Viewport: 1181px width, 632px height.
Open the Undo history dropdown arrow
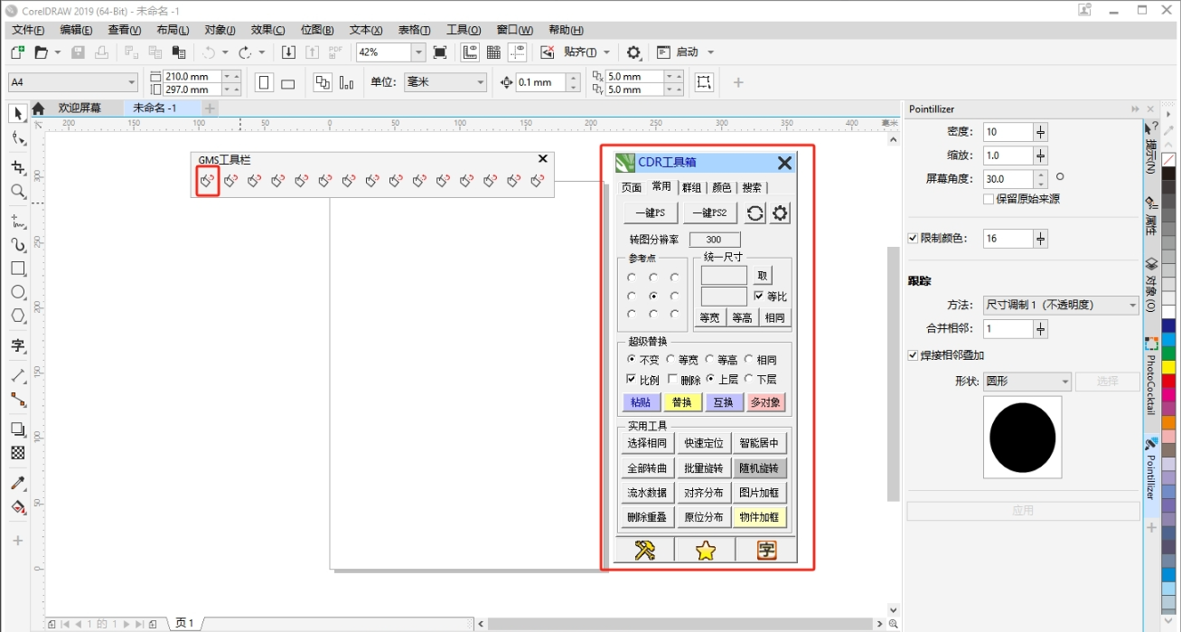[x=225, y=52]
